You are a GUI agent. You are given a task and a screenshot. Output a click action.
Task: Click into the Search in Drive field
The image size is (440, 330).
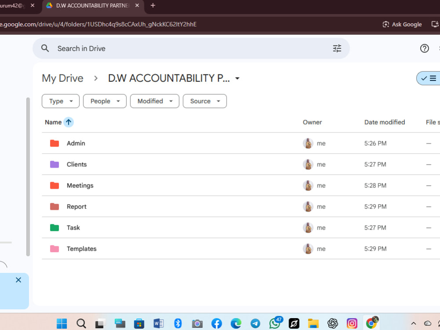coord(191,48)
